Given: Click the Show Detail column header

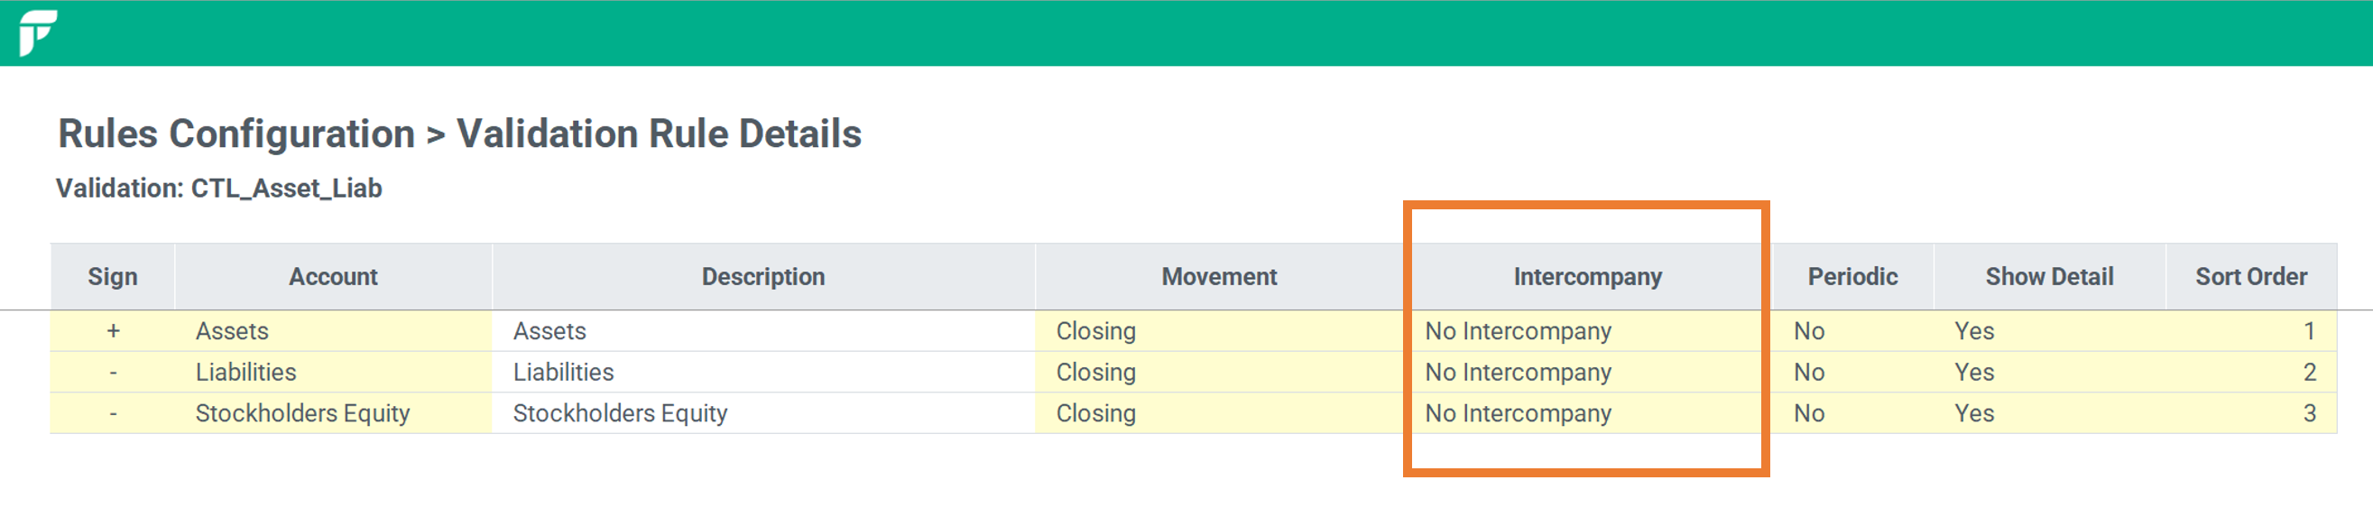Looking at the screenshot, I should click(x=2049, y=277).
